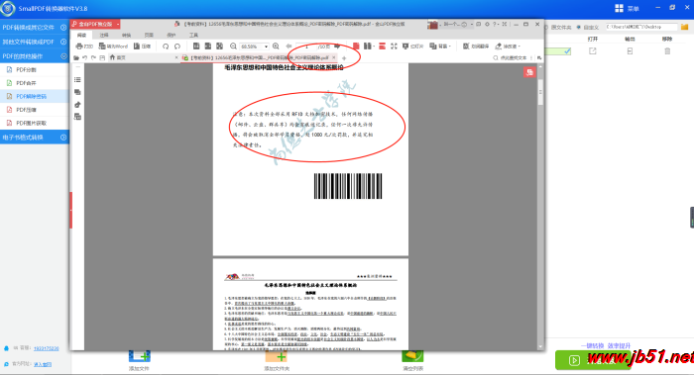Screen dimensions: 694x375
Task: Click the QQ customer service number link
Action: 46,348
